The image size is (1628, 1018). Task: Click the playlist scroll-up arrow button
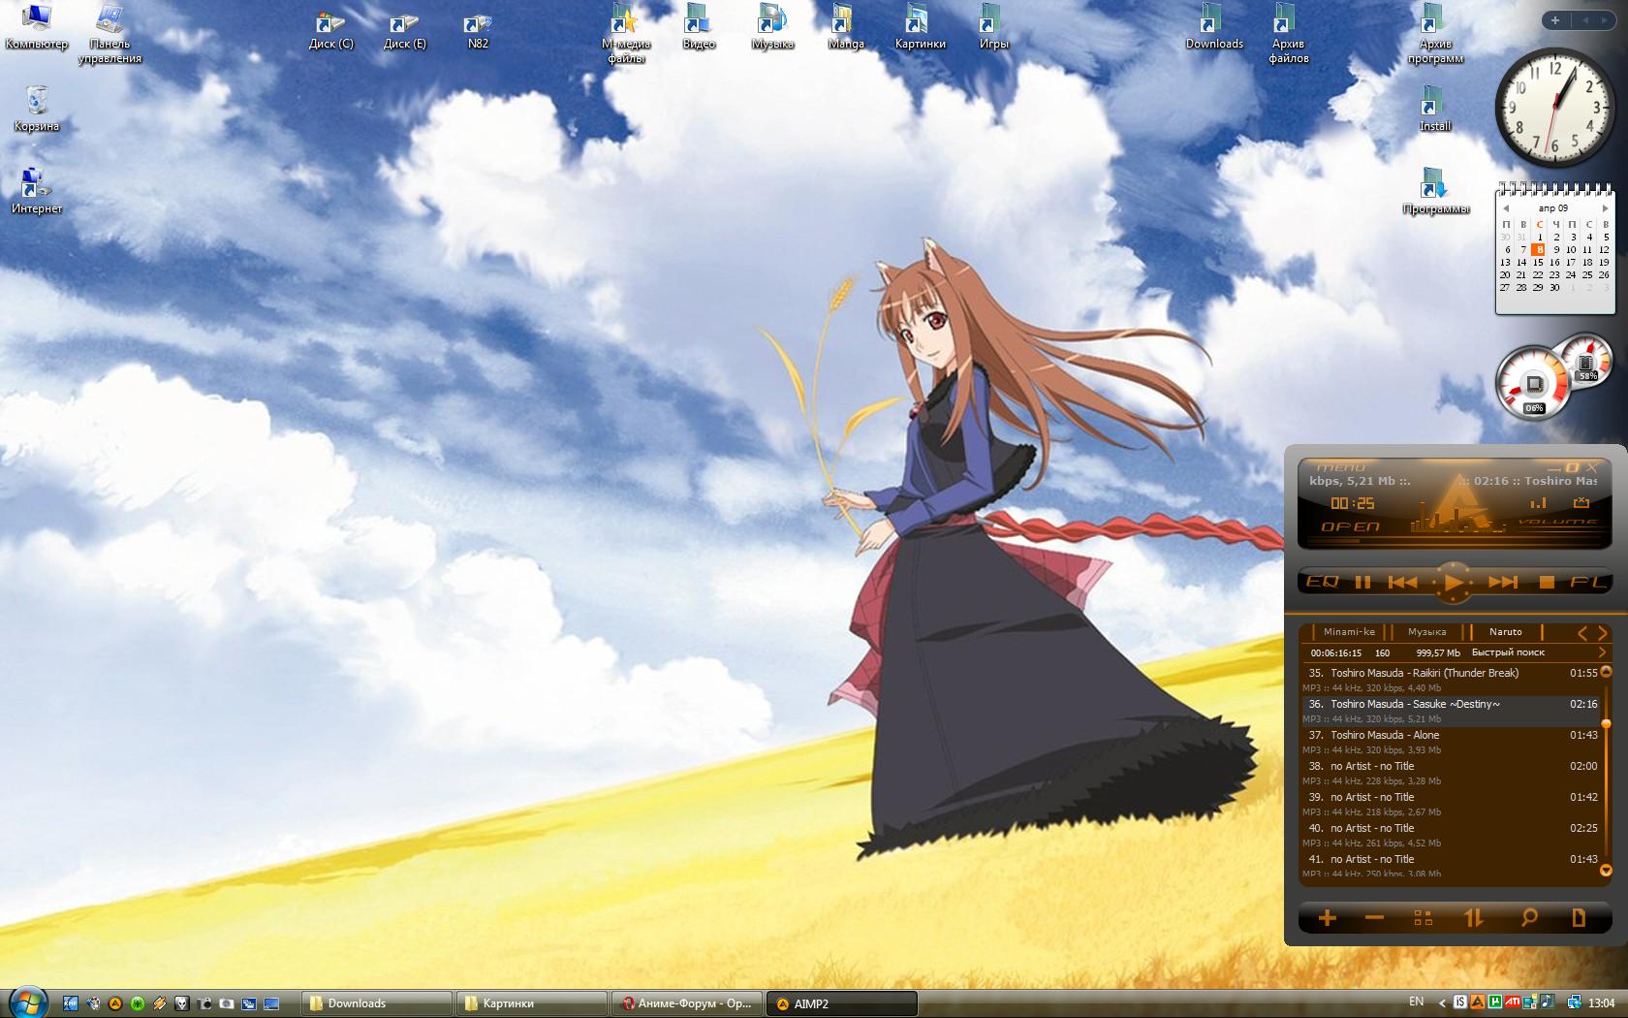click(1606, 671)
